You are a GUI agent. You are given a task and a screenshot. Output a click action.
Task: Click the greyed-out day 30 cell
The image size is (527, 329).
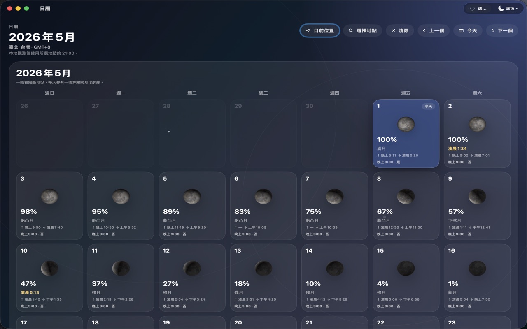335,134
